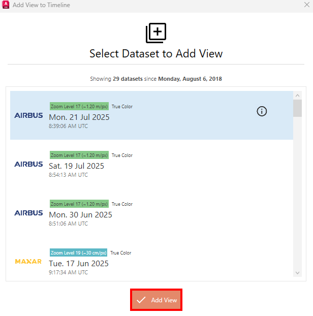Image resolution: width=313 pixels, height=316 pixels.
Task: Click the 8:51:06 AM UTC timestamp
Action: click(x=68, y=224)
